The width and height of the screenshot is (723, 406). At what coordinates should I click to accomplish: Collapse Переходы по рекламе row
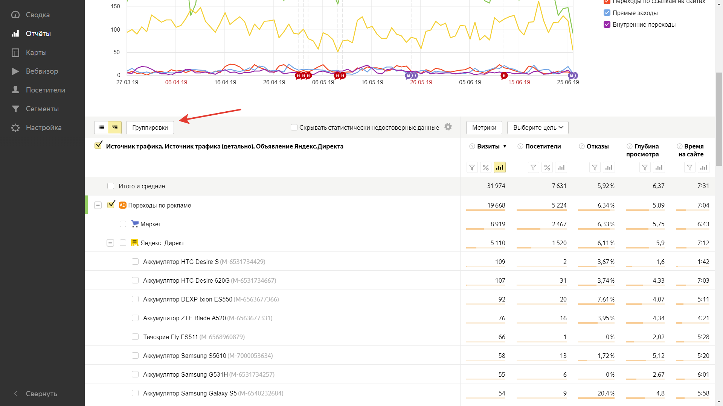[98, 205]
